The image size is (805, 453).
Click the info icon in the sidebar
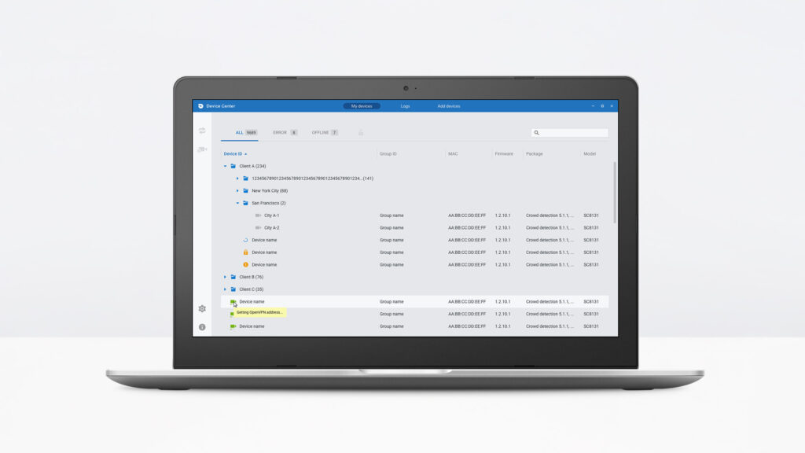click(202, 326)
